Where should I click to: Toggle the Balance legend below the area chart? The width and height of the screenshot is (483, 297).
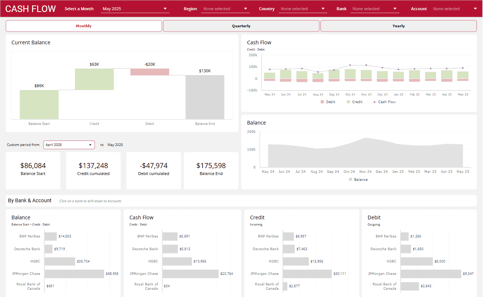tap(358, 179)
